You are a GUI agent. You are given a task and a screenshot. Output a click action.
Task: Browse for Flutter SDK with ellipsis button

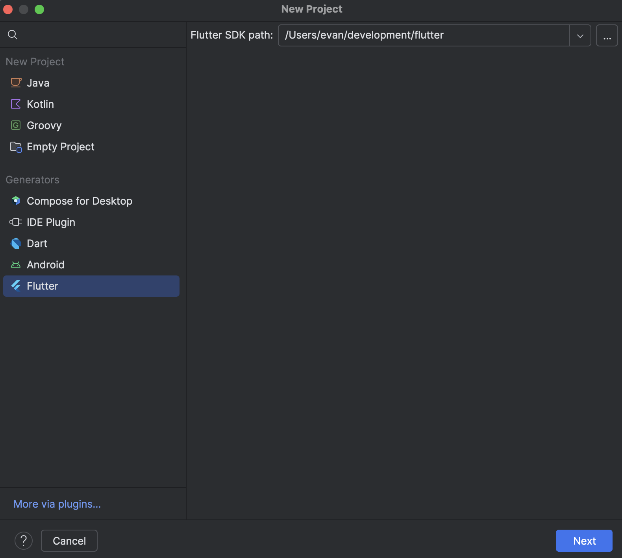[x=607, y=35]
